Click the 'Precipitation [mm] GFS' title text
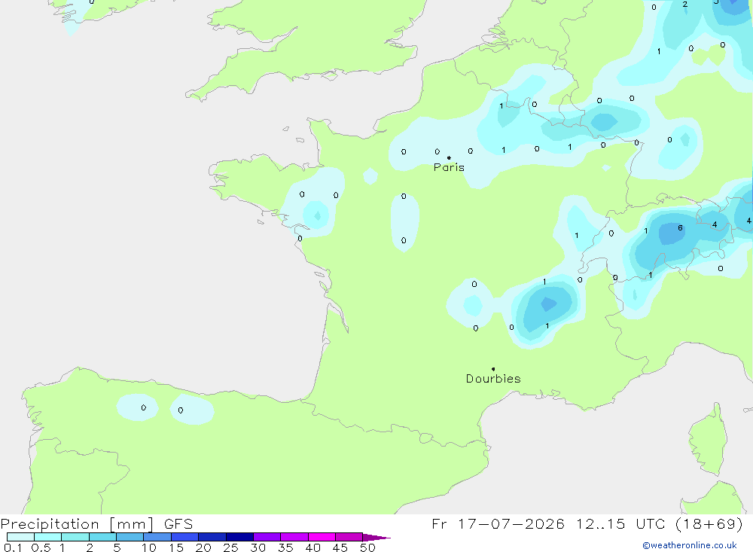Image resolution: width=753 pixels, height=552 pixels. (x=96, y=523)
